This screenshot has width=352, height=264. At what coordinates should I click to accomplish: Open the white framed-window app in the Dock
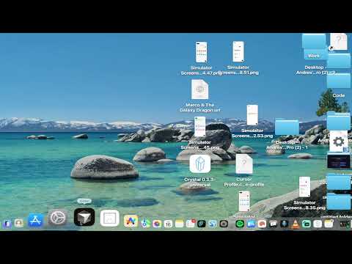point(110,218)
